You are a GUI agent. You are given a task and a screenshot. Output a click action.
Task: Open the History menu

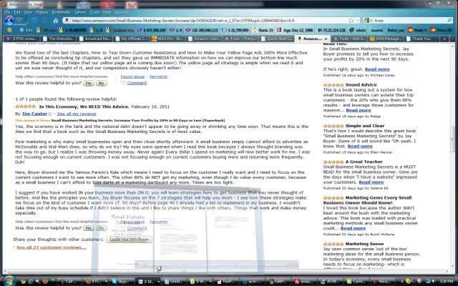coord(42,12)
